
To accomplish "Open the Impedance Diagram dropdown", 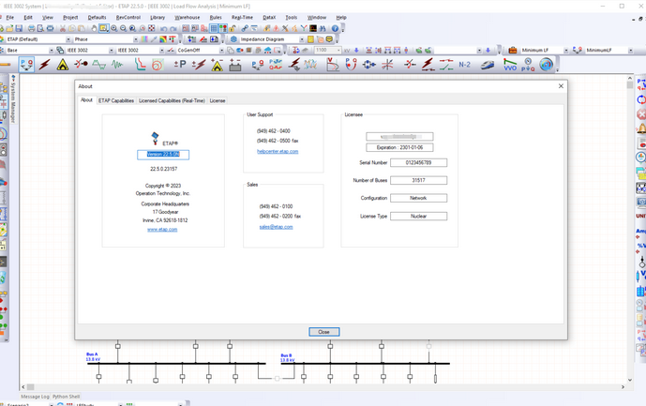I will pos(302,39).
